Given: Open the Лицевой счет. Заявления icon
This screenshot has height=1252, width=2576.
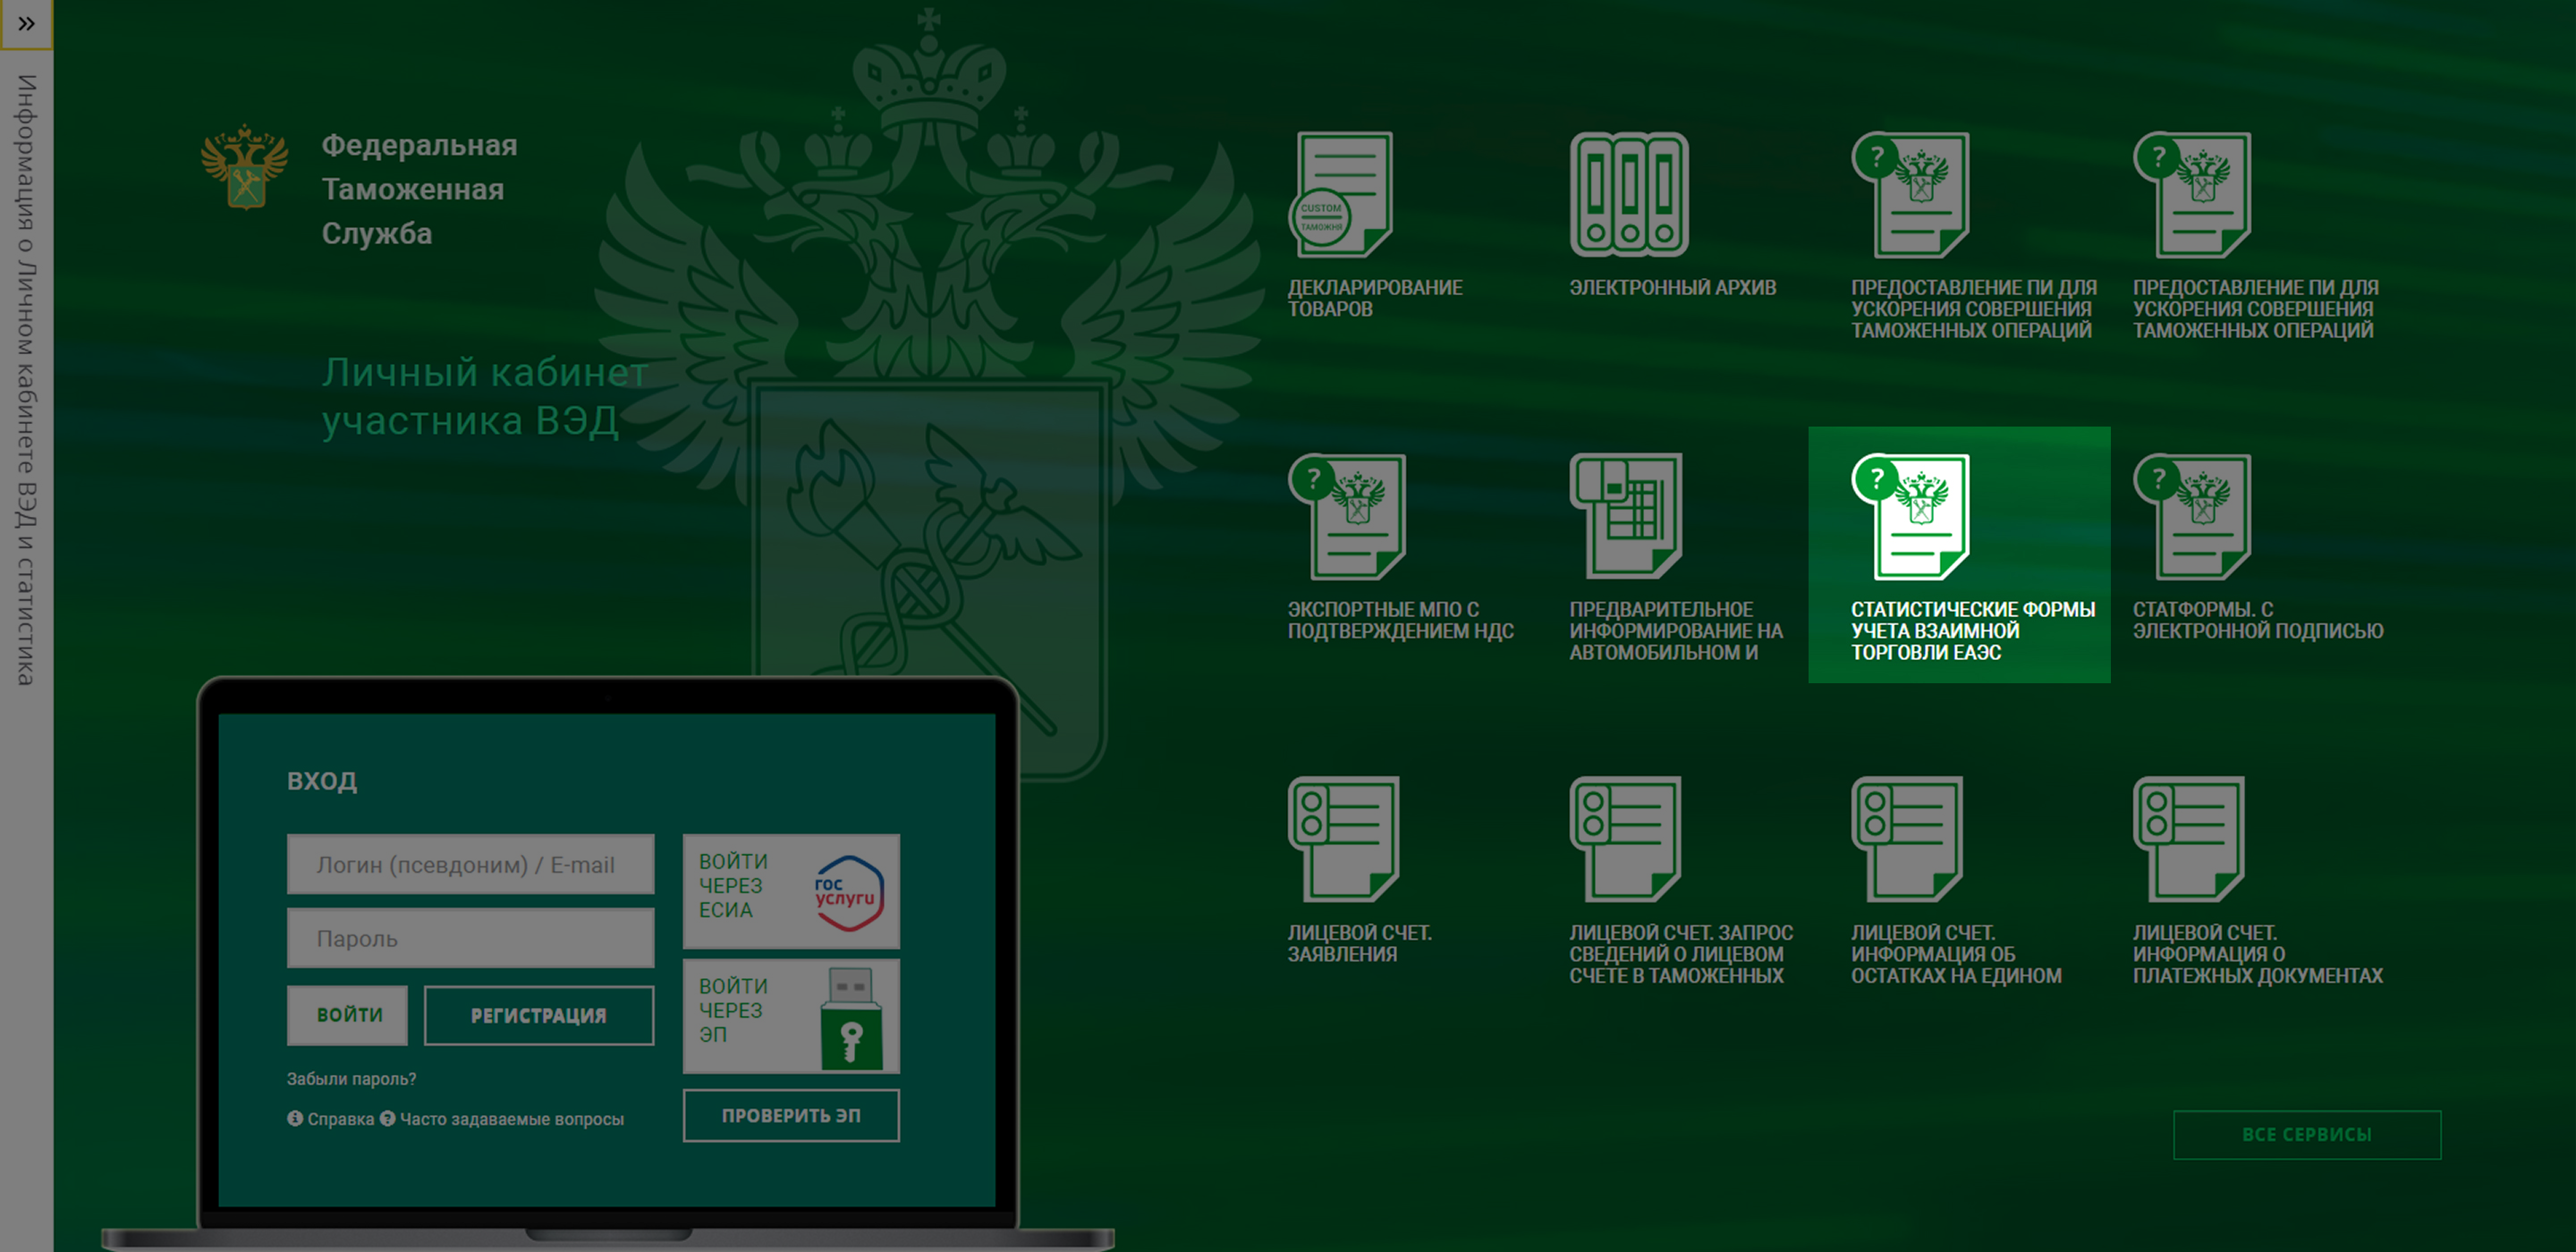Looking at the screenshot, I should (x=1344, y=839).
